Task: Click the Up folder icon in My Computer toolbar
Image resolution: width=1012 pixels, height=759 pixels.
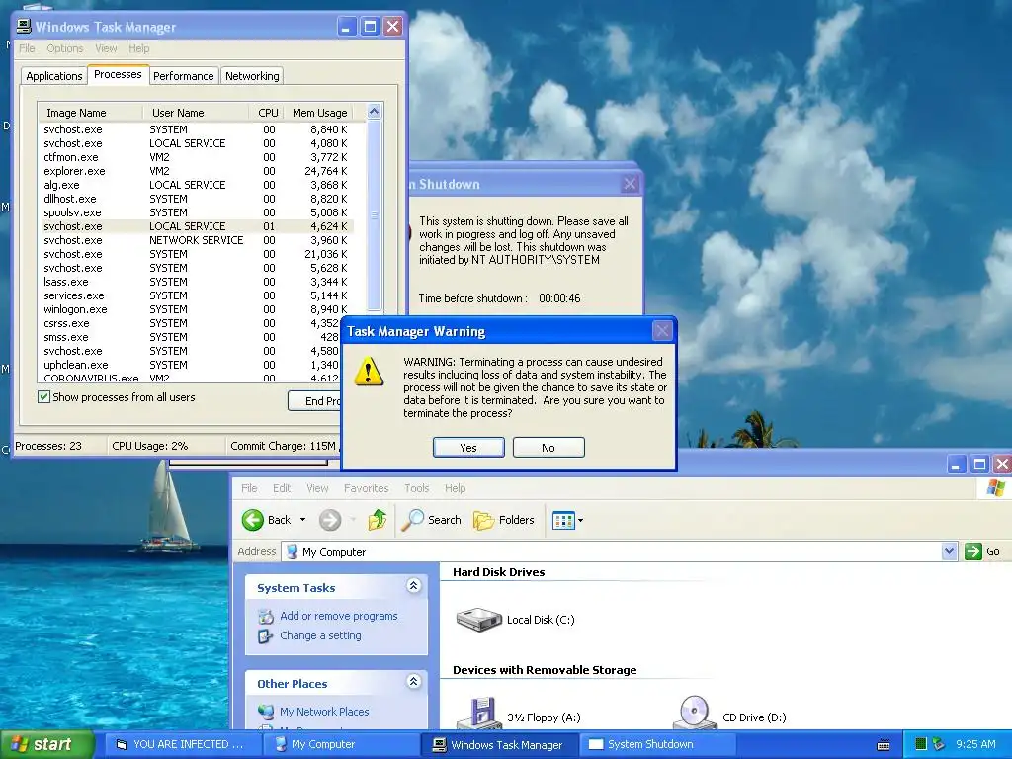Action: tap(377, 520)
